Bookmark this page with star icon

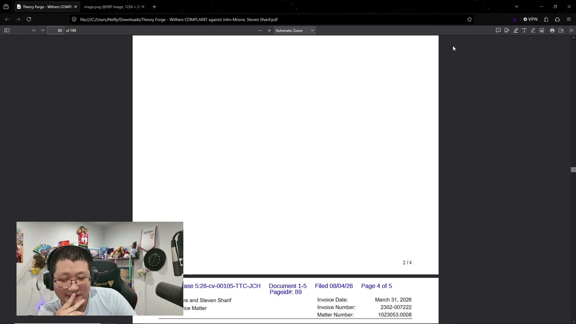click(469, 19)
